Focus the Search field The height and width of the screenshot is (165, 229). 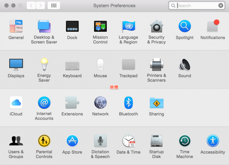pos(197,5)
